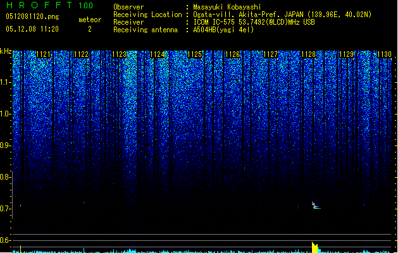The width and height of the screenshot is (398, 253).
Task: Click the HROFFT title text
Action: (39, 5)
